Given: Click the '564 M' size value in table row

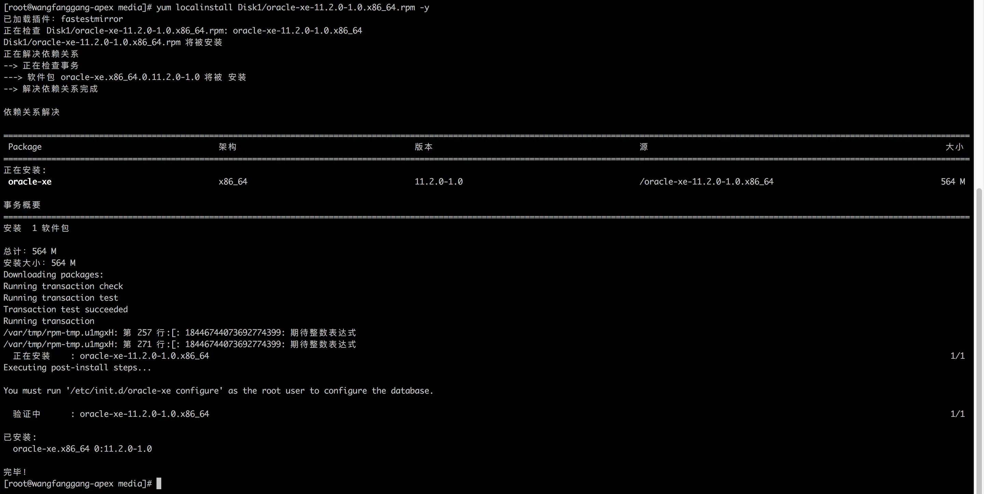Looking at the screenshot, I should point(953,181).
